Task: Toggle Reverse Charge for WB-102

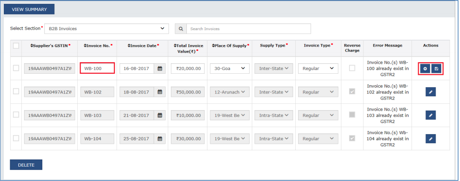Action: coord(352,91)
